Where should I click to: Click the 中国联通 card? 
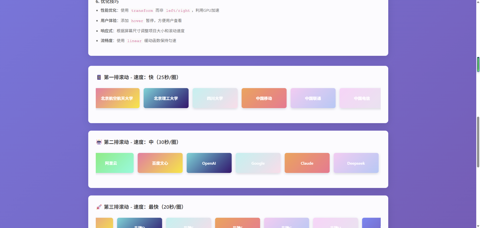[313, 98]
